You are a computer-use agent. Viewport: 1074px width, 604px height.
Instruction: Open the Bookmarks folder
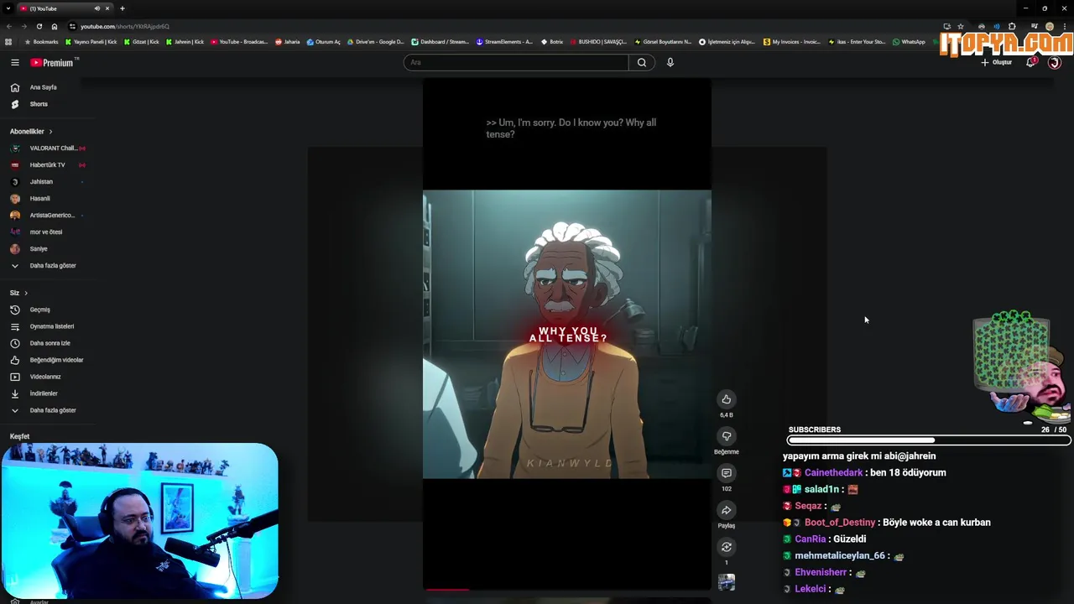(x=42, y=42)
